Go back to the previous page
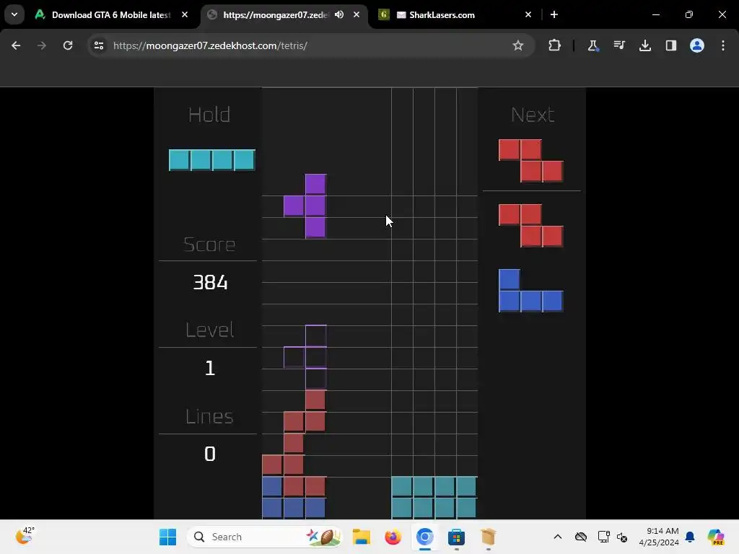The height and width of the screenshot is (554, 739). 16,45
